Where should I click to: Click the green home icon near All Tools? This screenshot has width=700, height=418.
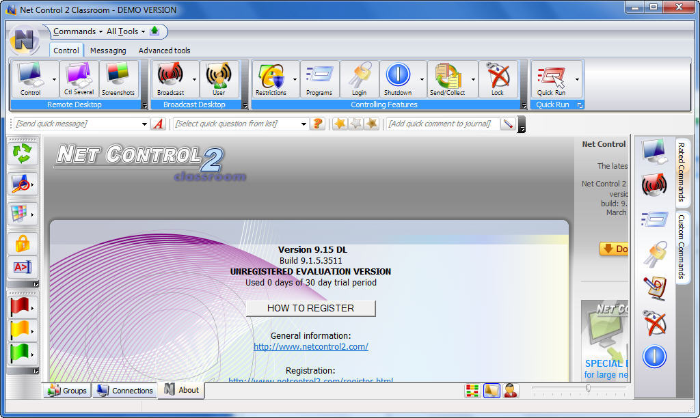154,31
